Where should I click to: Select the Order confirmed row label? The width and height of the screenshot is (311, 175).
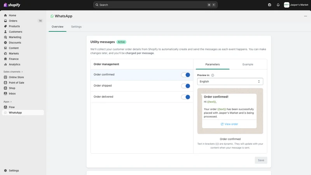pos(104,75)
